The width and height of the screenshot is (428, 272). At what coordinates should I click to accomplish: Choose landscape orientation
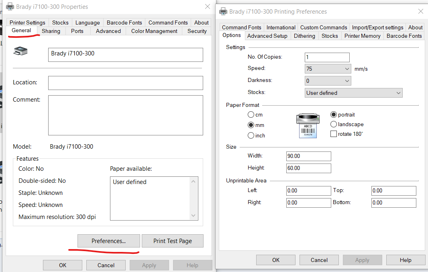(334, 124)
